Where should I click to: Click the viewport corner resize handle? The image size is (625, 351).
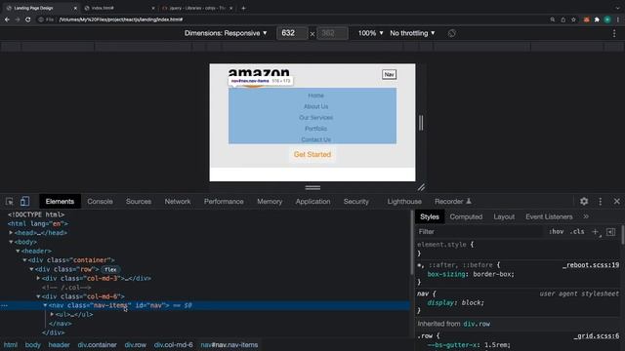pyautogui.click(x=421, y=187)
